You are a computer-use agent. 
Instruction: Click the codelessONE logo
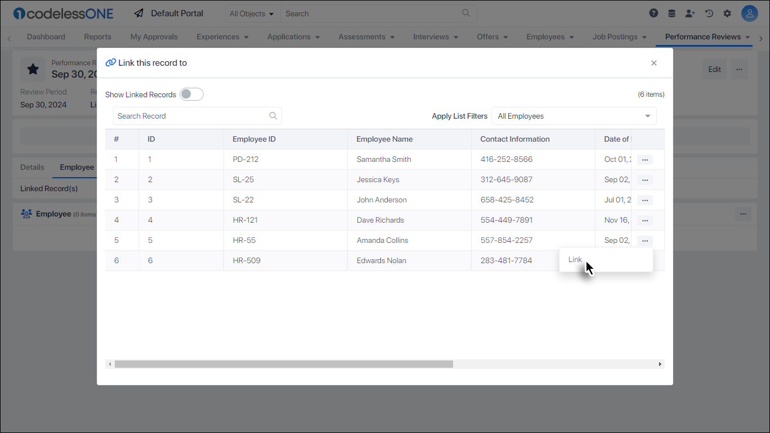[62, 13]
